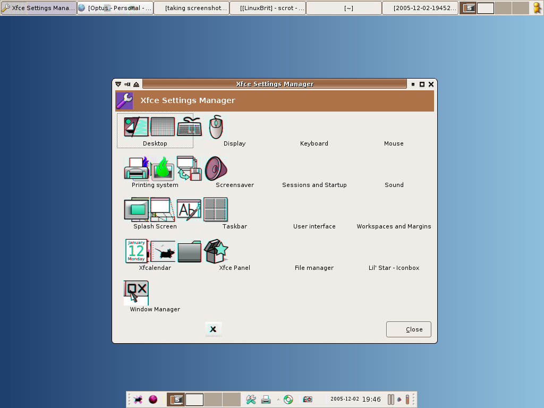
Task: Expand the small arrow beside bottom panel printer
Action: 278,399
